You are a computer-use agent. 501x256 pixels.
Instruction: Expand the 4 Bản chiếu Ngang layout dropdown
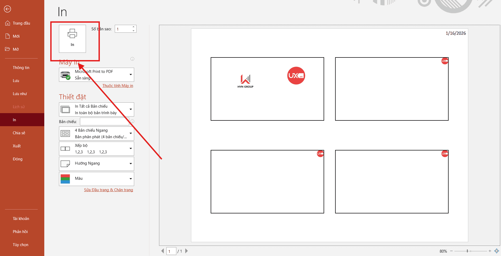[130, 133]
